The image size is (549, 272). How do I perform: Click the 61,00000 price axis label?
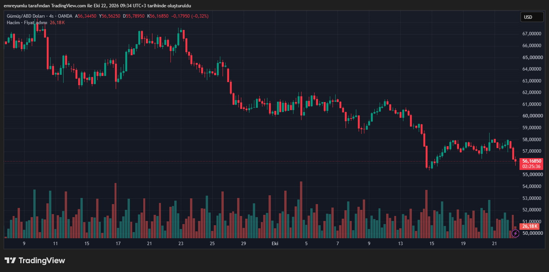(532, 104)
